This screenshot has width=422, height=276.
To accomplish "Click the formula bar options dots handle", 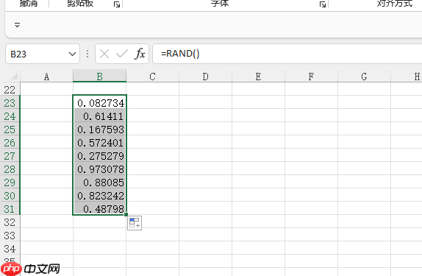I will pyautogui.click(x=87, y=54).
